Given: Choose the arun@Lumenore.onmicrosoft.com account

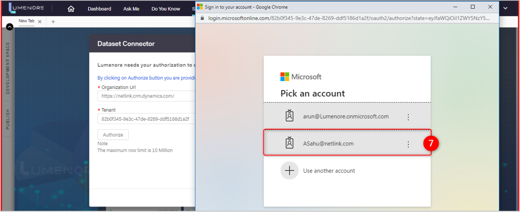Looking at the screenshot, I should click(345, 116).
